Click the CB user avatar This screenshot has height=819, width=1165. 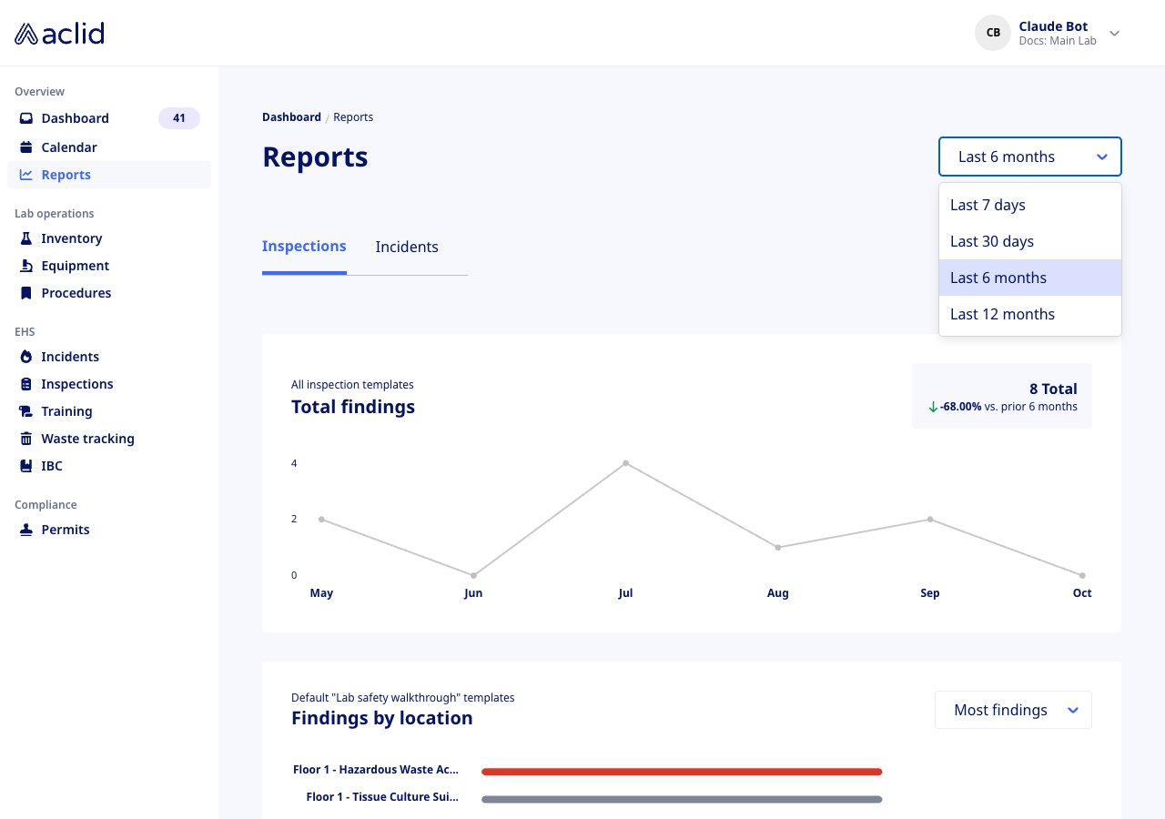993,33
